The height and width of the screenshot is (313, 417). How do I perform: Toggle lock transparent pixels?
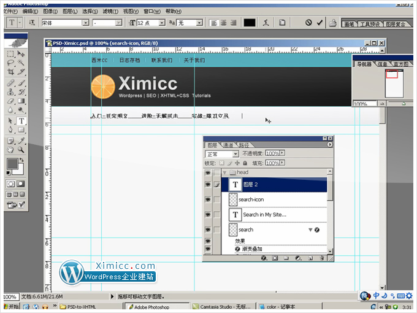222,163
